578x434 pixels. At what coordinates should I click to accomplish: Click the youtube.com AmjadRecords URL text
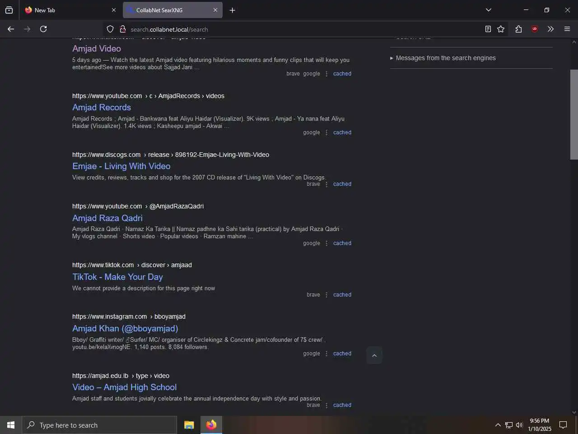coord(148,96)
